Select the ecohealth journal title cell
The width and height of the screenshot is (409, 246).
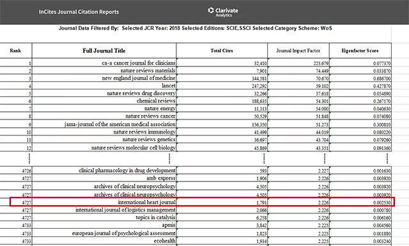104,241
